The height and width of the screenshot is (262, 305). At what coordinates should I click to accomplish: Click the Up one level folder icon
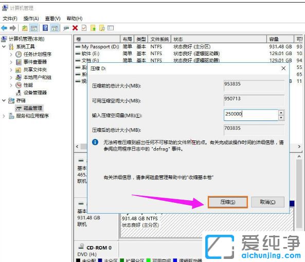click(25, 28)
